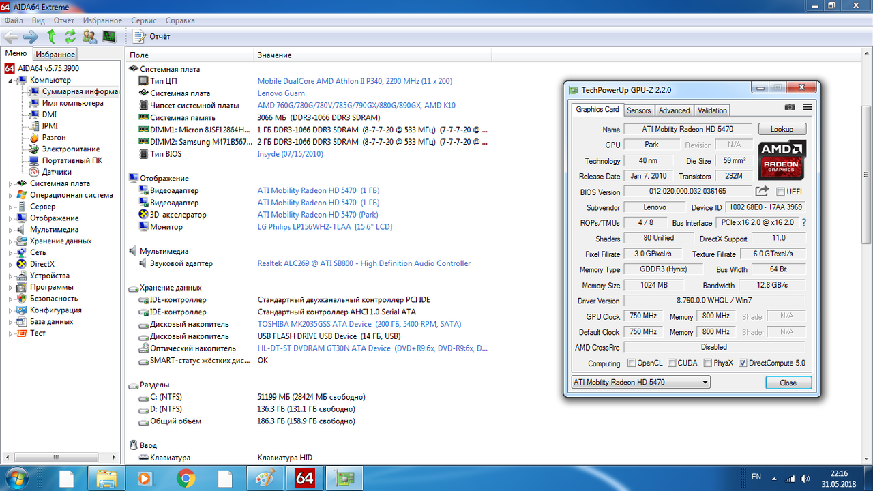Screen dimensions: 873x491
Task: Open the ATI Mobility Radeon HD 5470 dropdown
Action: tap(640, 382)
